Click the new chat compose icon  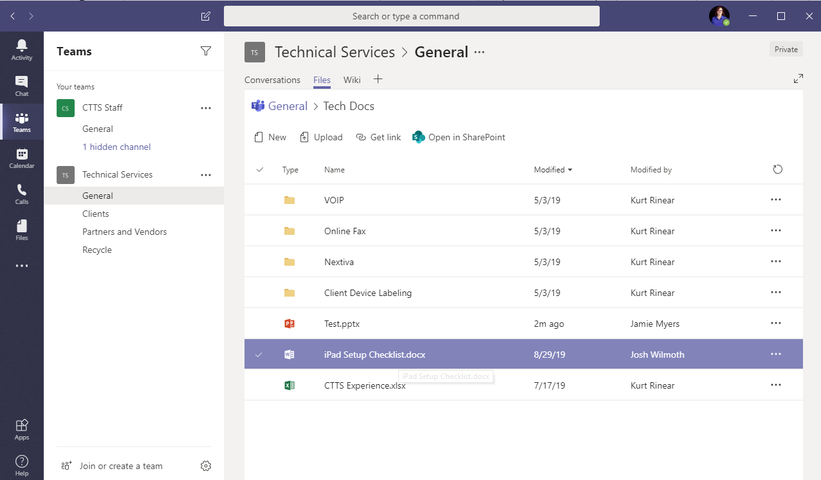pos(205,16)
